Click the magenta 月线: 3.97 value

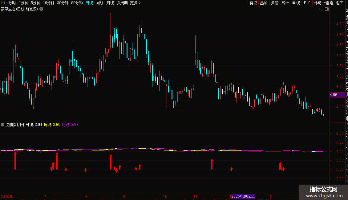(70, 125)
